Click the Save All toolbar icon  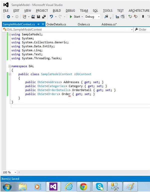point(44,17)
